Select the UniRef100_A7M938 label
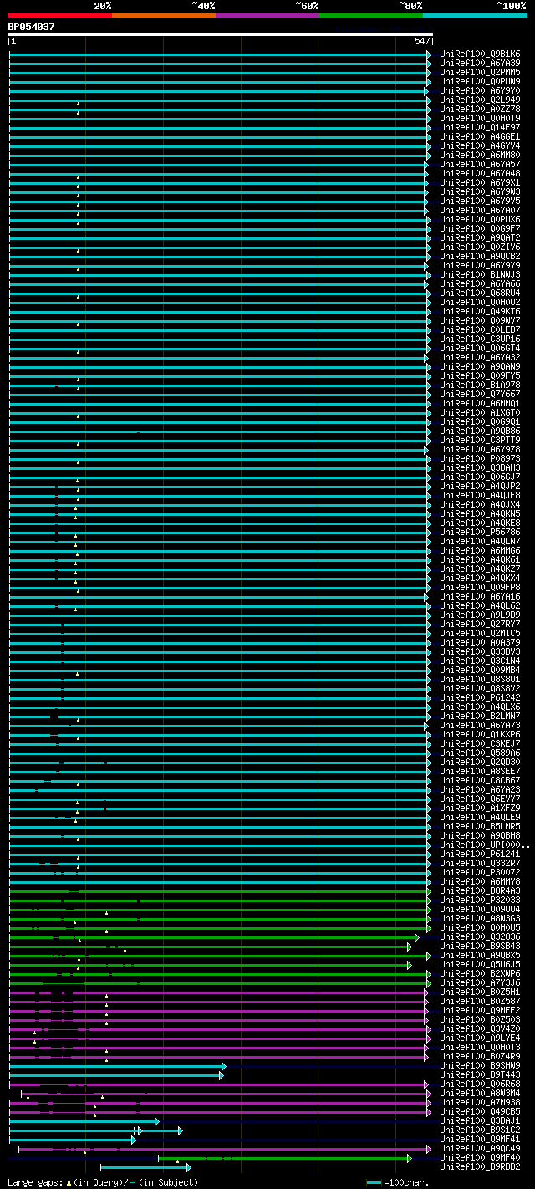The width and height of the screenshot is (535, 1189). (x=480, y=1102)
